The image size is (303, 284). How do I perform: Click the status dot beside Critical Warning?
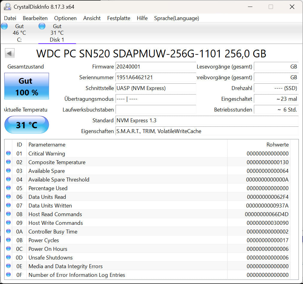click(9, 153)
